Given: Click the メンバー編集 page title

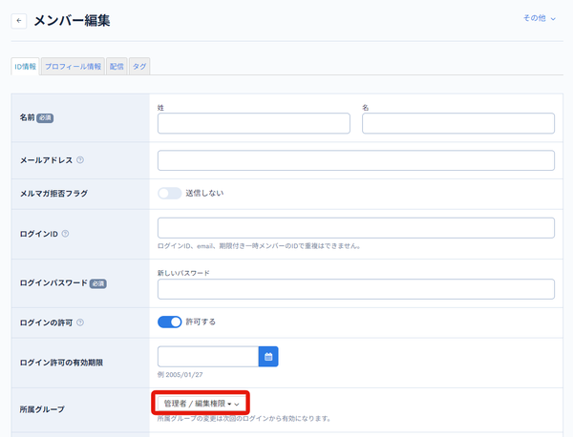Looking at the screenshot, I should point(72,20).
